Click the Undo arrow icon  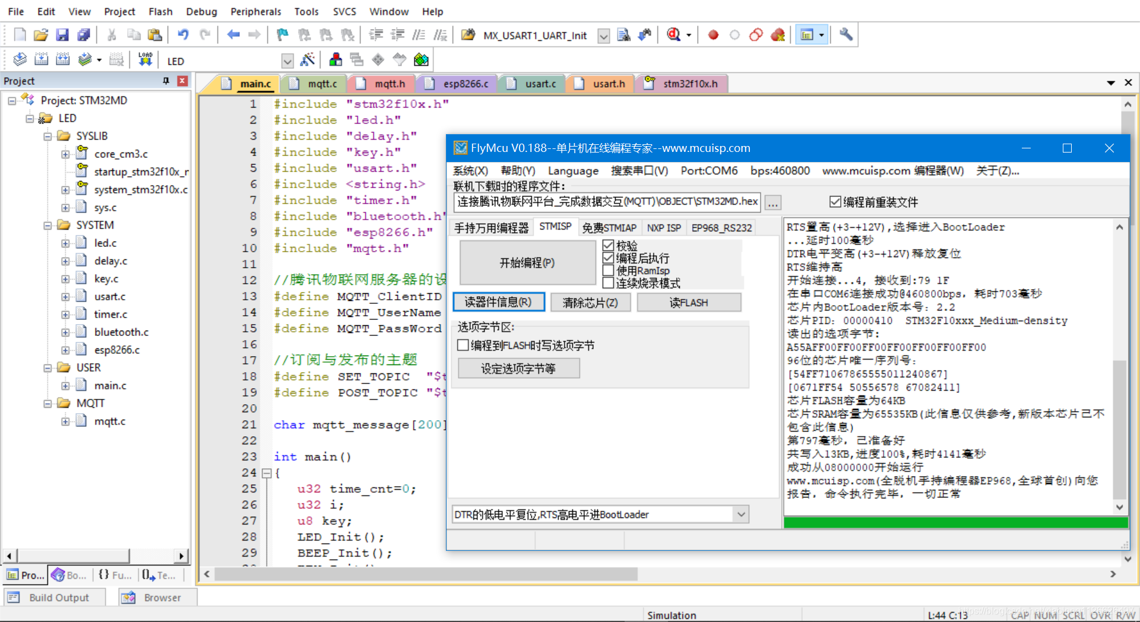click(183, 35)
